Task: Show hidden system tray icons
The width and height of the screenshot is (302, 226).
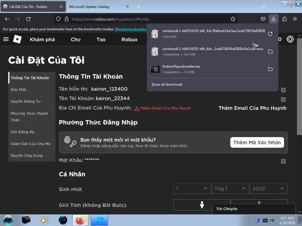Action: pos(251,220)
